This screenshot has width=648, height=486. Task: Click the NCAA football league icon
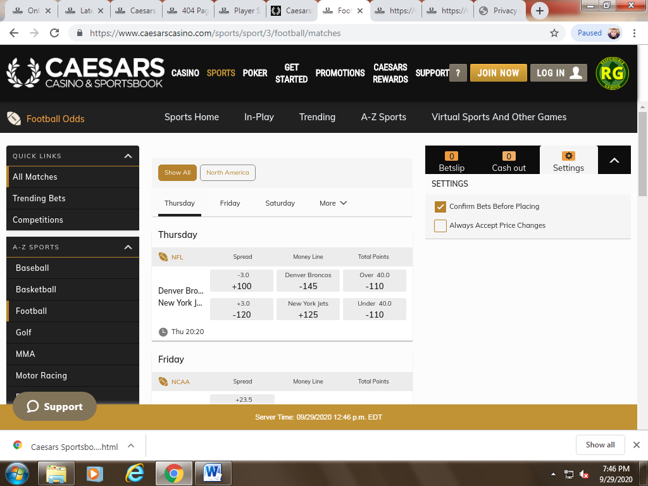163,382
